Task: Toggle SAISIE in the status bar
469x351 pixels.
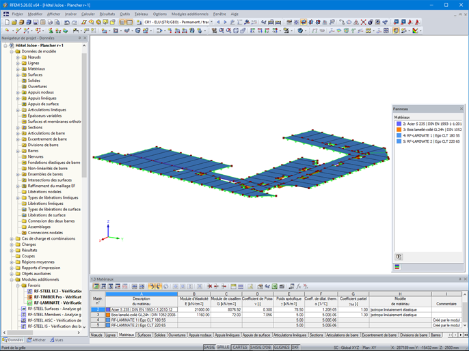Action: pos(209,348)
